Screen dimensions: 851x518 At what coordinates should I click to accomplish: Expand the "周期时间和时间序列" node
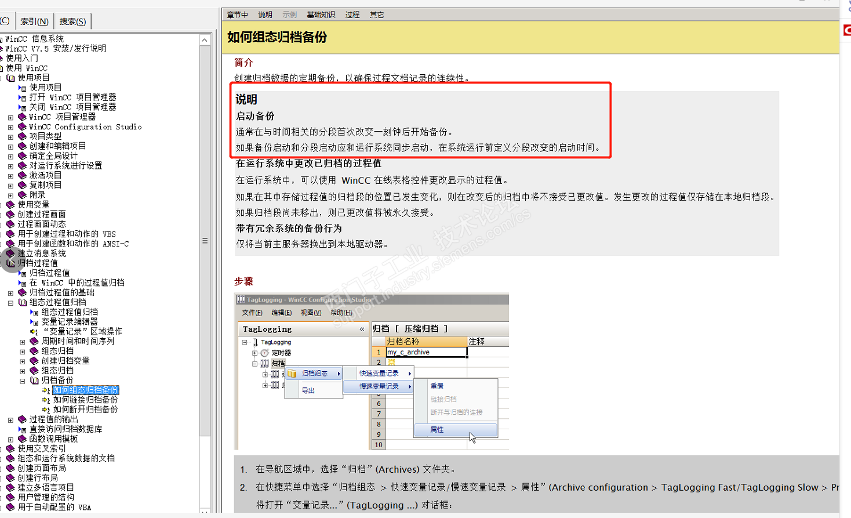click(23, 342)
